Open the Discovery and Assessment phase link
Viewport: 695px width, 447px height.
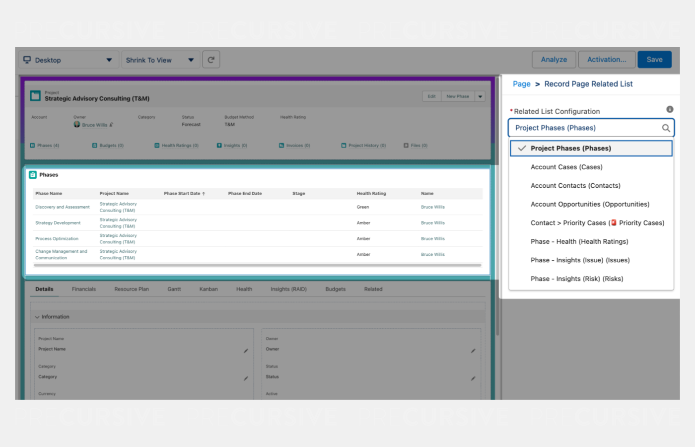click(63, 207)
